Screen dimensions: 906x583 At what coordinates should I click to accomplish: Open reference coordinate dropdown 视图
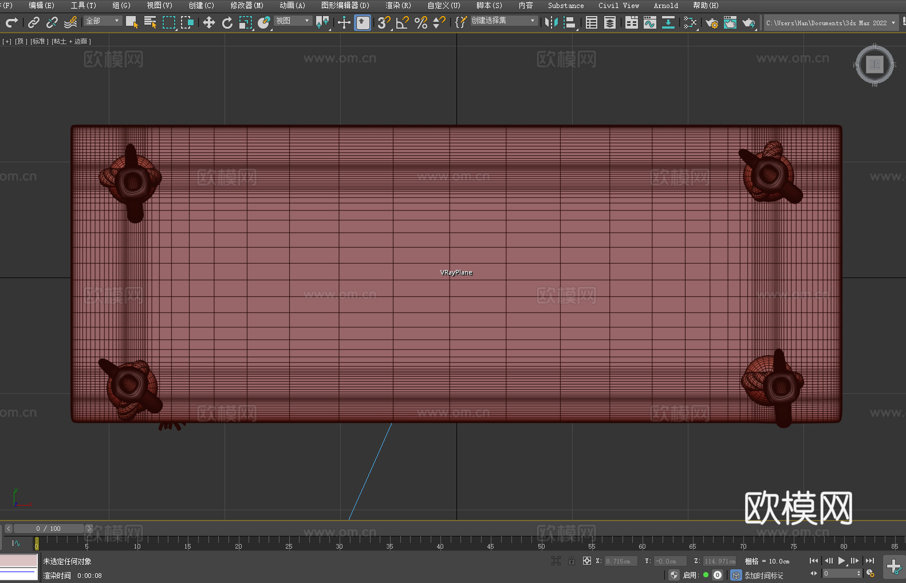(293, 21)
